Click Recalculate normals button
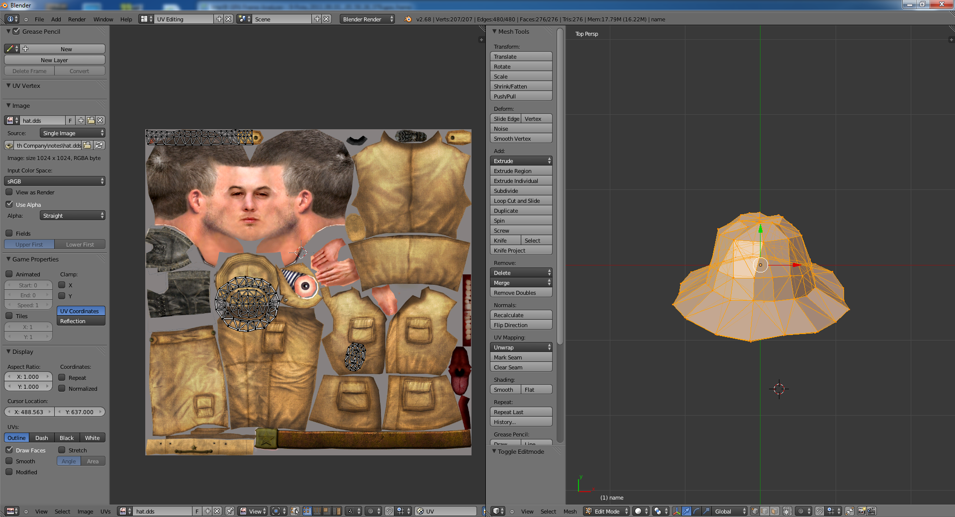The image size is (955, 517). click(x=521, y=315)
